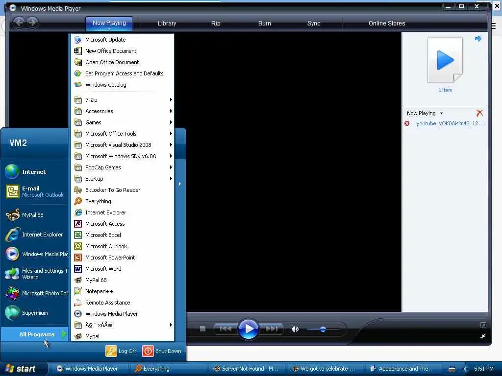
Task: Launch Notepad++ icon
Action: click(x=78, y=291)
